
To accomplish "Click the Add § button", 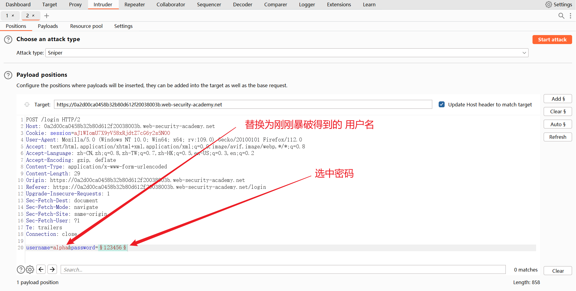I will point(557,99).
